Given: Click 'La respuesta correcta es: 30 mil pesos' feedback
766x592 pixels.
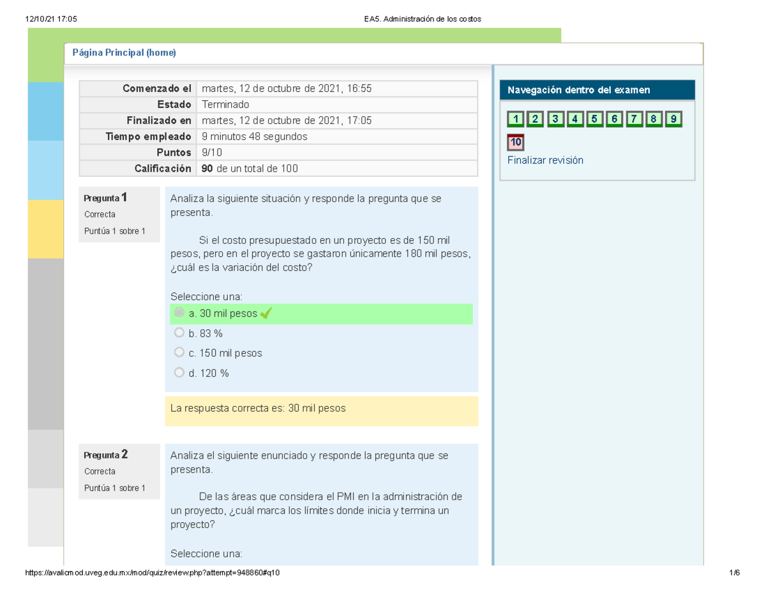Looking at the screenshot, I should point(258,408).
